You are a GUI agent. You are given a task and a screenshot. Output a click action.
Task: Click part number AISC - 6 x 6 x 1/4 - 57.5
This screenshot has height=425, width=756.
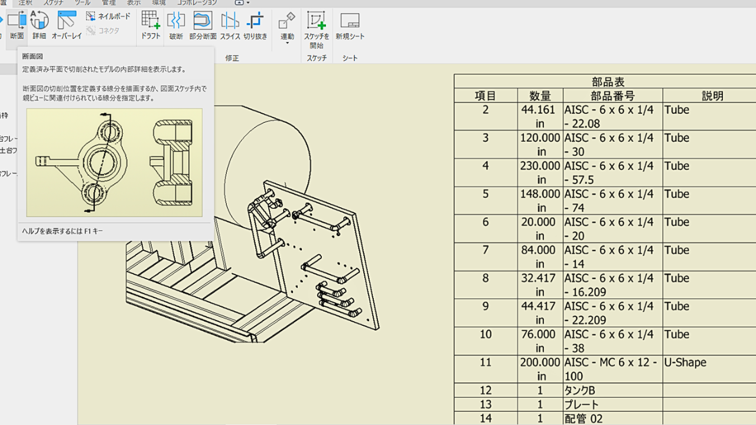pos(612,173)
